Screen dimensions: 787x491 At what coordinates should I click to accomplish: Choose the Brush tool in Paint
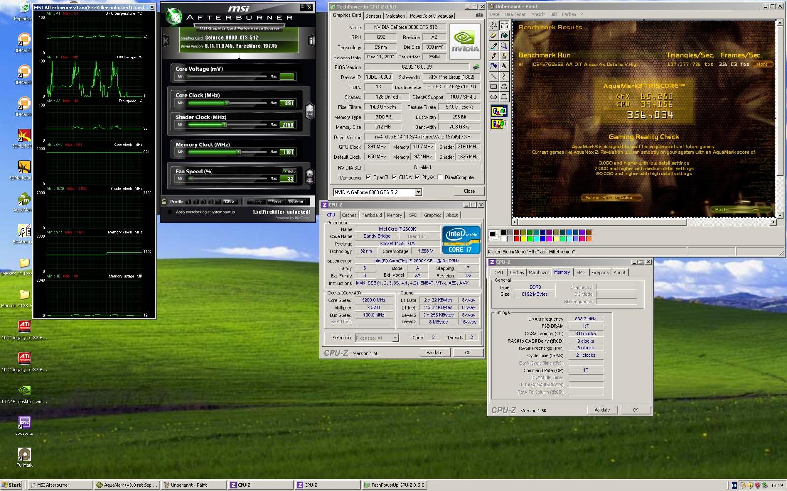[x=504, y=56]
